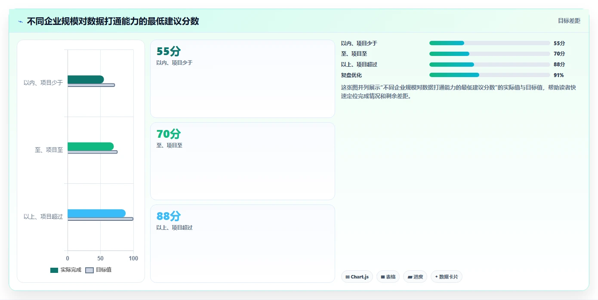The height and width of the screenshot is (300, 598).
Task: Click the blue 以上、项目超过 actual bar
Action: tap(96, 213)
